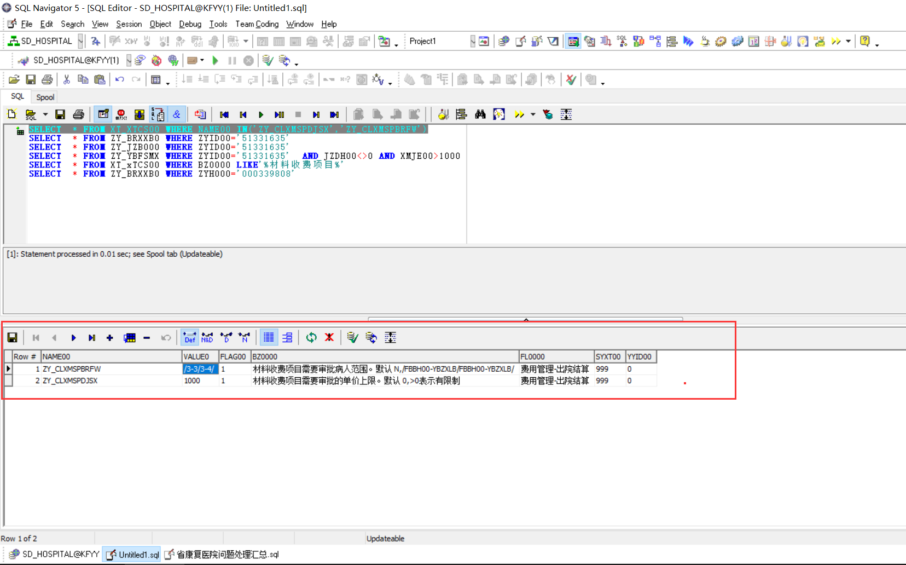Click the Cut scissors icon
Screen dimensions: 906x565
tap(67, 80)
